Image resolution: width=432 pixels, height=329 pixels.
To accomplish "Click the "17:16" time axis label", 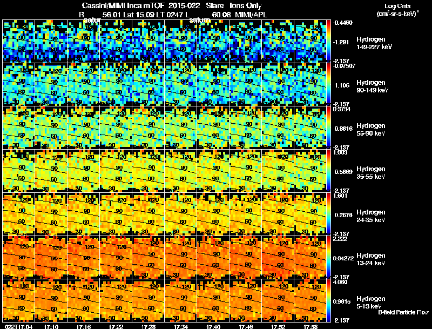I will click(83, 326).
